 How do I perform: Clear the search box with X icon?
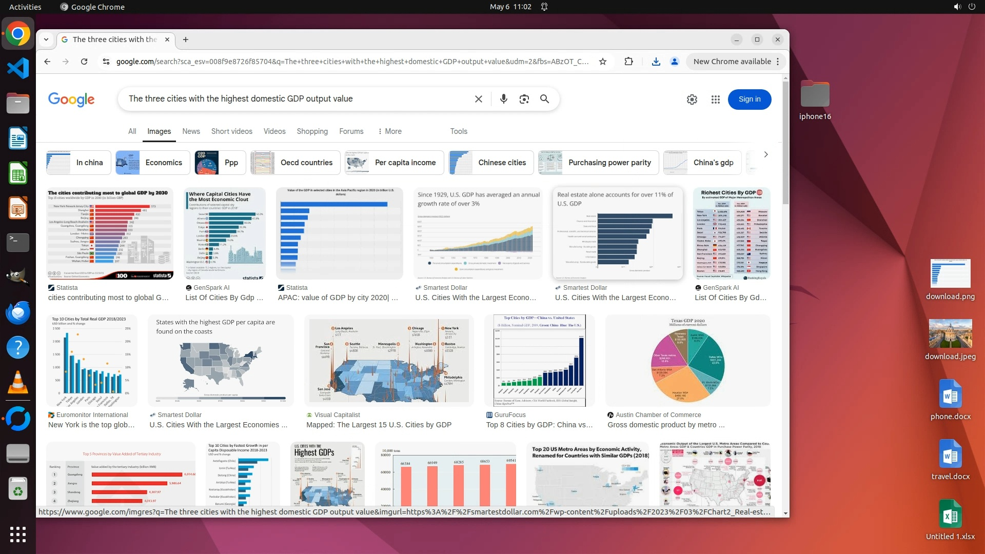point(478,99)
